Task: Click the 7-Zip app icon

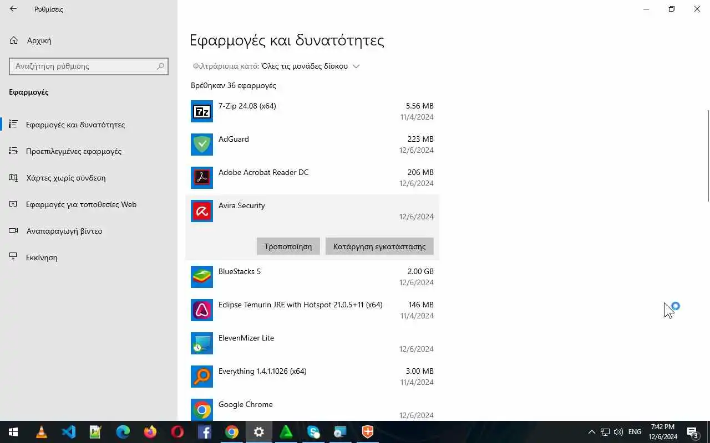Action: coord(202,111)
